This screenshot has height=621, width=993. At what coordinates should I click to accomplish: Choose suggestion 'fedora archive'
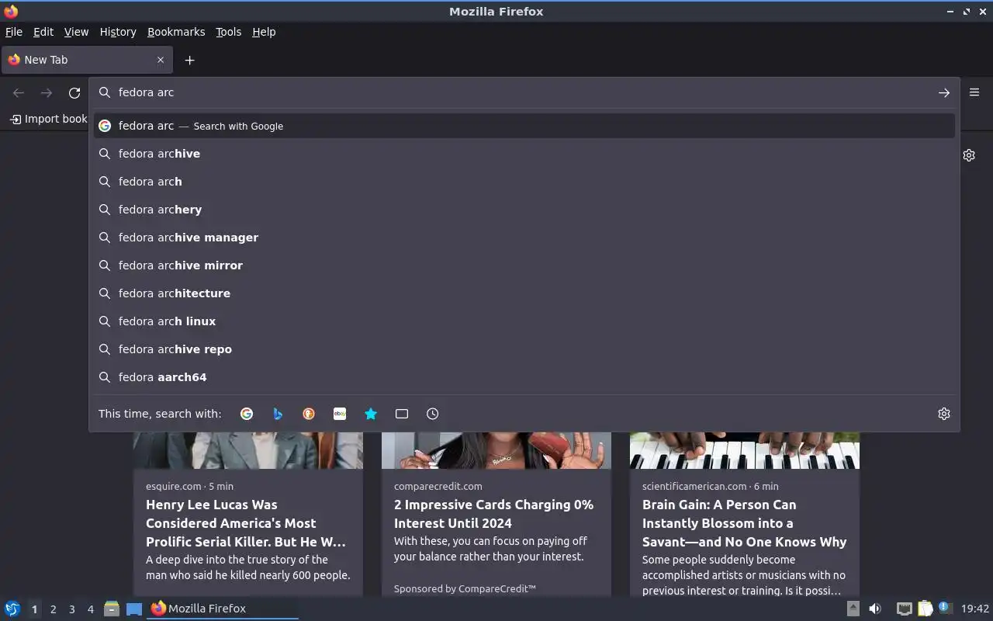click(524, 154)
